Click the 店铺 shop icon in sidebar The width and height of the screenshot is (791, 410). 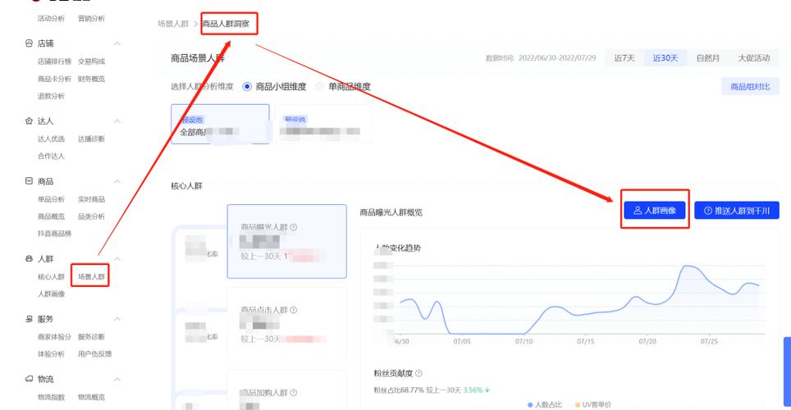pyautogui.click(x=30, y=43)
